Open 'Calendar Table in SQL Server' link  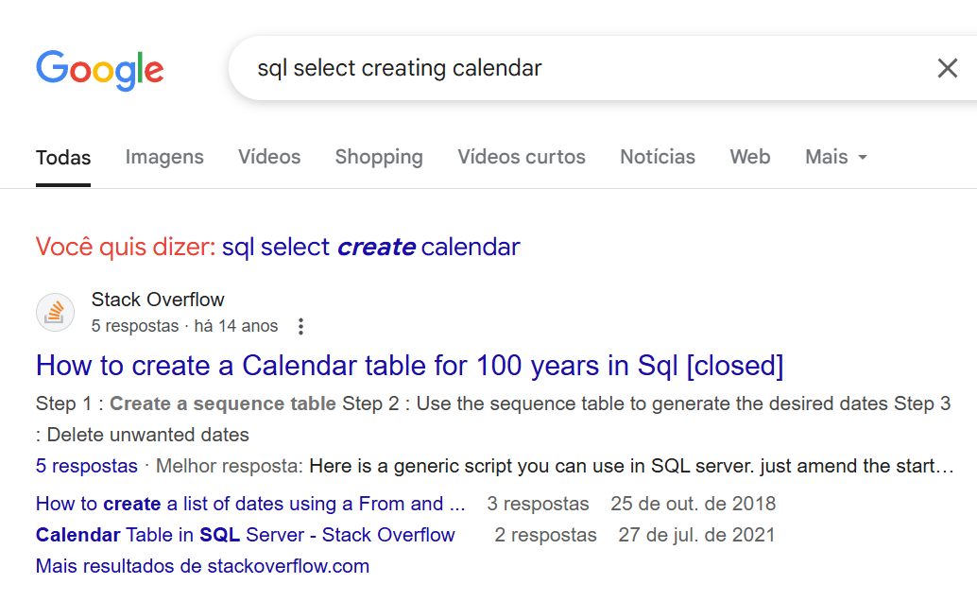(246, 535)
